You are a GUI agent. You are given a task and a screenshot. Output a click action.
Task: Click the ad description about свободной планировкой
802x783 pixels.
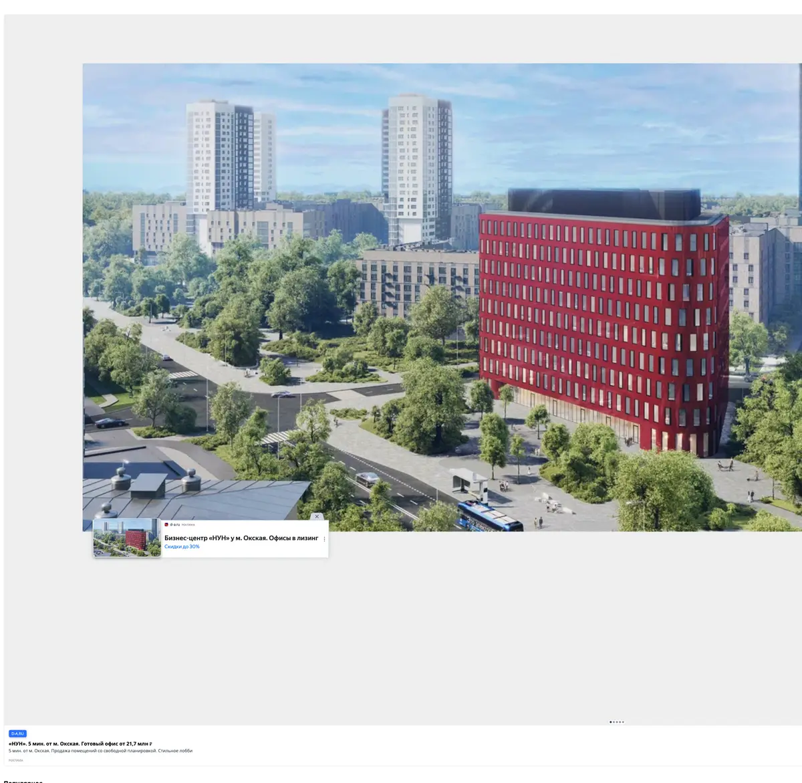tap(100, 751)
